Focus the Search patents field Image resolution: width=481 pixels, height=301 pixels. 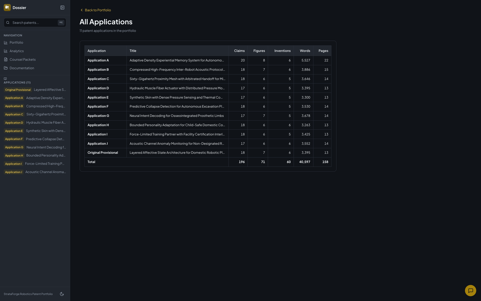tap(35, 23)
